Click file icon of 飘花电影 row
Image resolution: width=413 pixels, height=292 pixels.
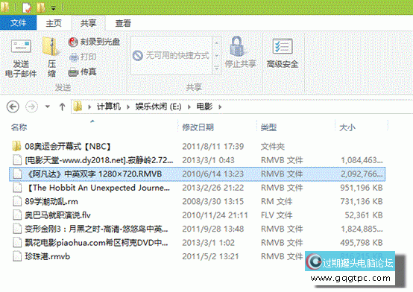click(x=17, y=243)
